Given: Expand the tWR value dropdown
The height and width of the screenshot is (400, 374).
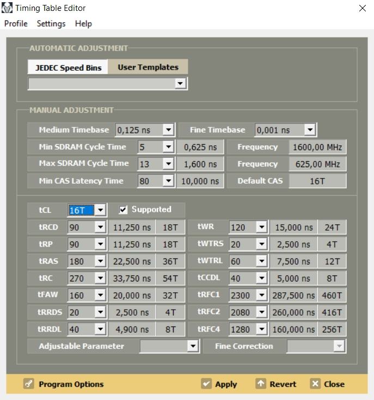Looking at the screenshot, I should pyautogui.click(x=262, y=227).
